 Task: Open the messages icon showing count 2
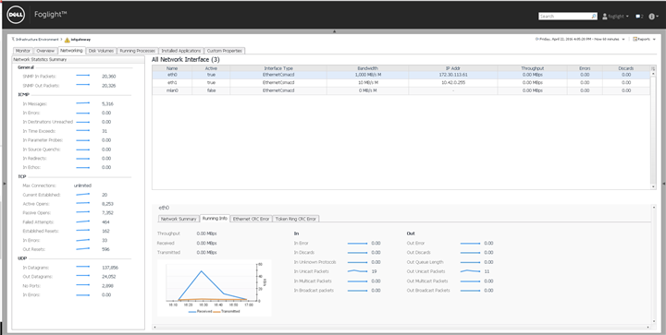tap(639, 16)
